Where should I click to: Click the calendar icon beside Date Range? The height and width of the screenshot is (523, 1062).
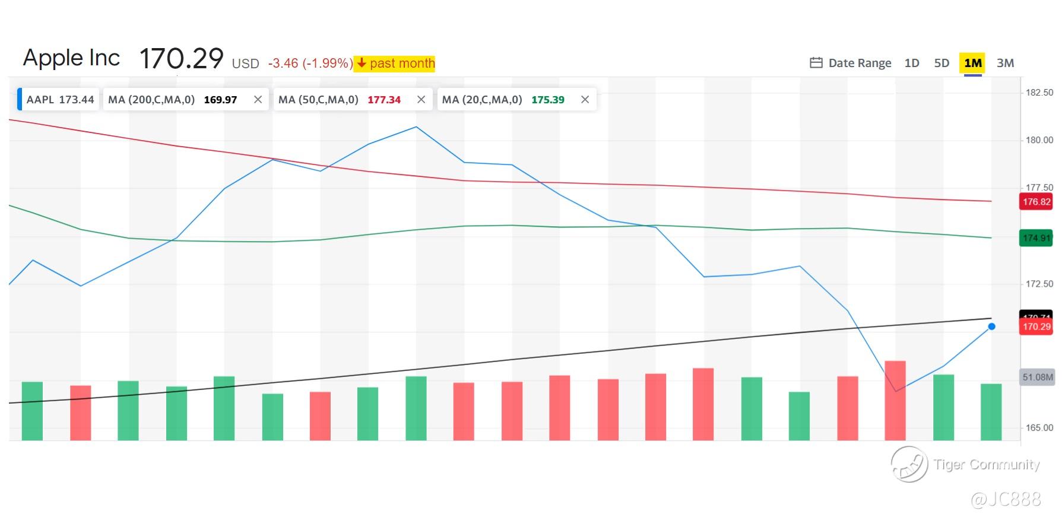pos(816,63)
